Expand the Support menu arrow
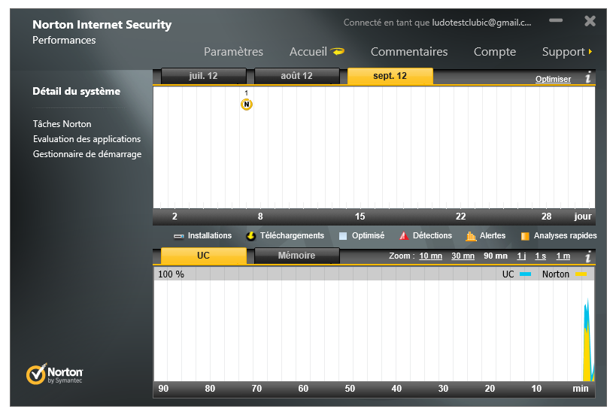 [x=590, y=51]
